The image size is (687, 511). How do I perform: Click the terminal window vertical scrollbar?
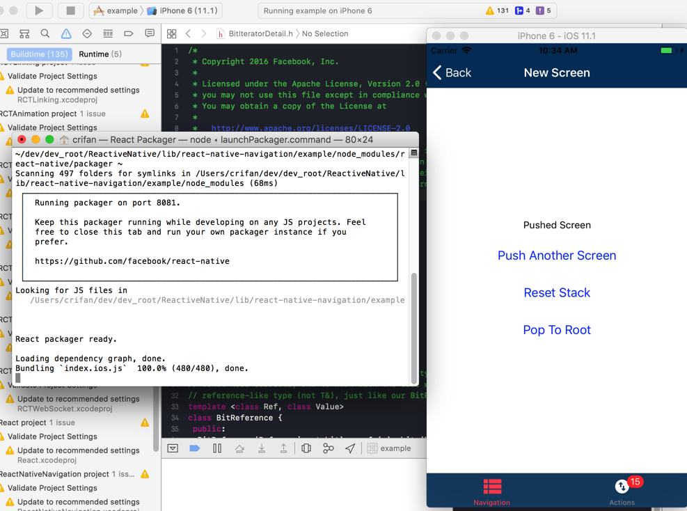413,328
